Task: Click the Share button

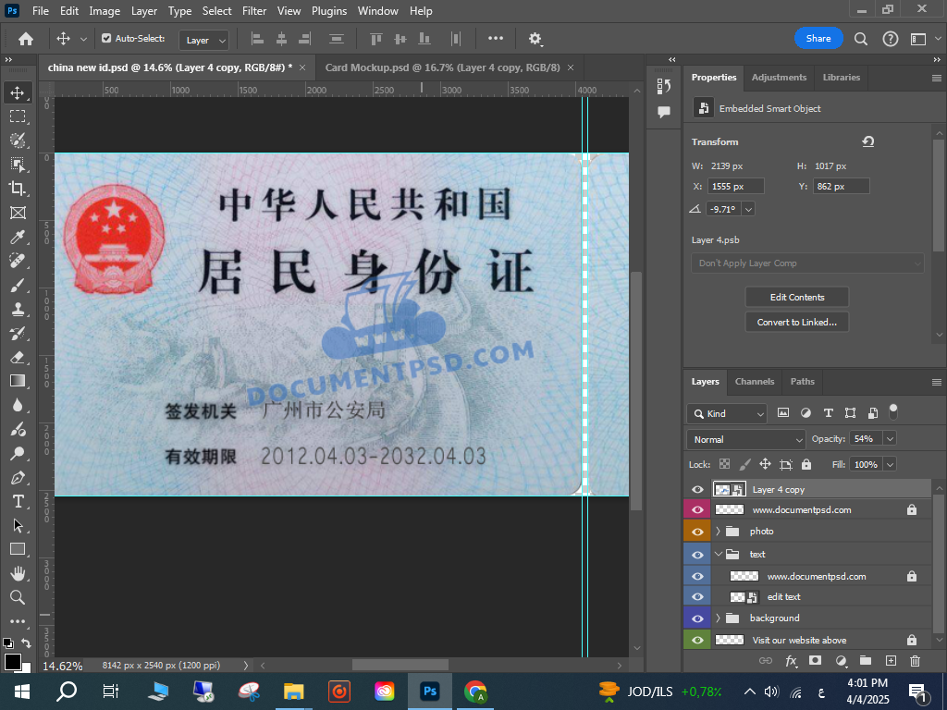Action: (818, 39)
